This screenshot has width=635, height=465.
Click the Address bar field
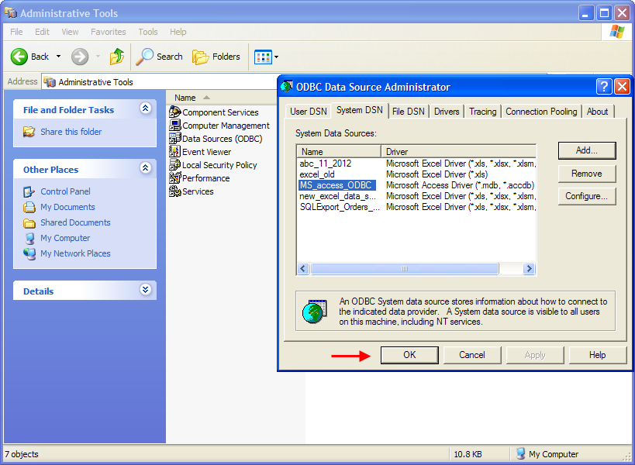[x=160, y=81]
